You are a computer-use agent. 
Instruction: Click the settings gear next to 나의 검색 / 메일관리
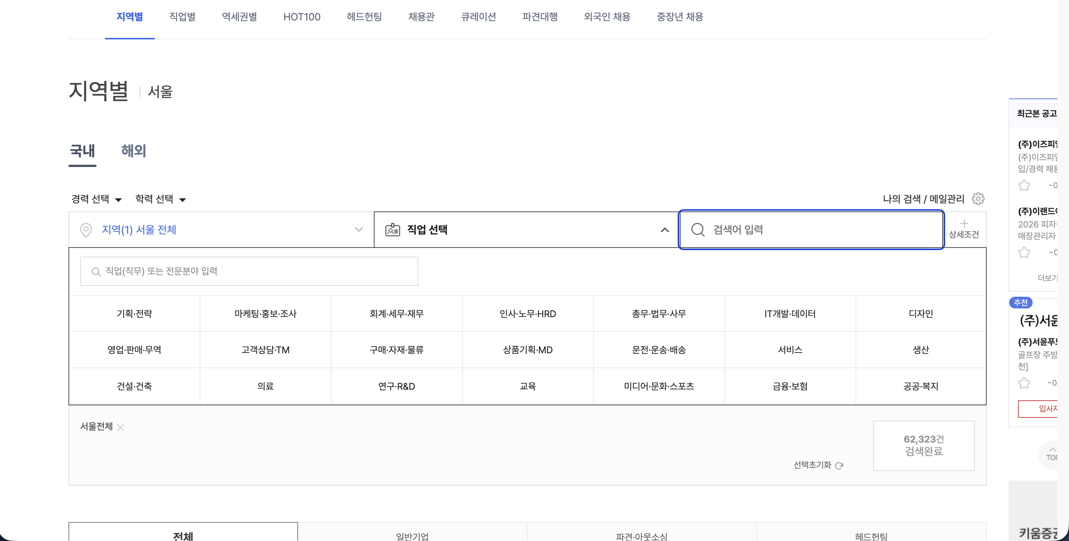click(x=978, y=199)
